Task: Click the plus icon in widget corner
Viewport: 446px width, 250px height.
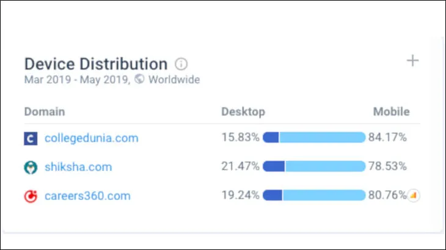Action: pyautogui.click(x=413, y=60)
